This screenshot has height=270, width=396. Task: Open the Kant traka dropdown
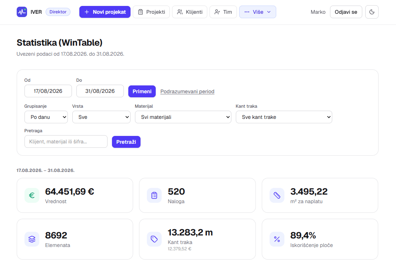coord(284,117)
